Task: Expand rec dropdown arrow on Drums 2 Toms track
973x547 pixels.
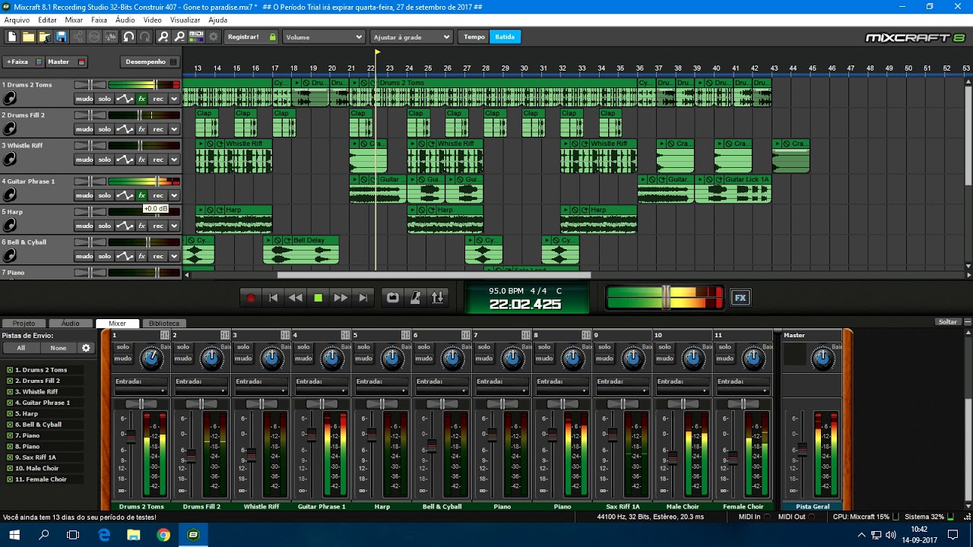Action: pos(174,99)
